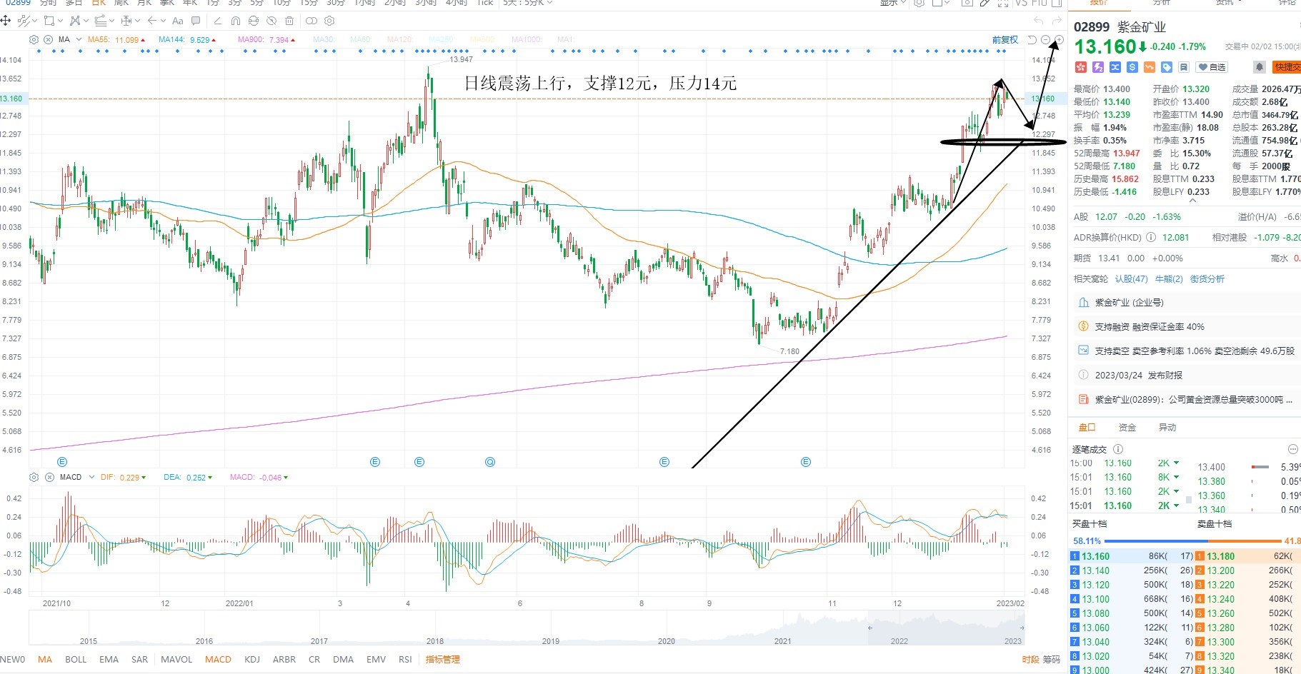
Task: Zoom out the chart with minus
Action: click(x=1046, y=40)
